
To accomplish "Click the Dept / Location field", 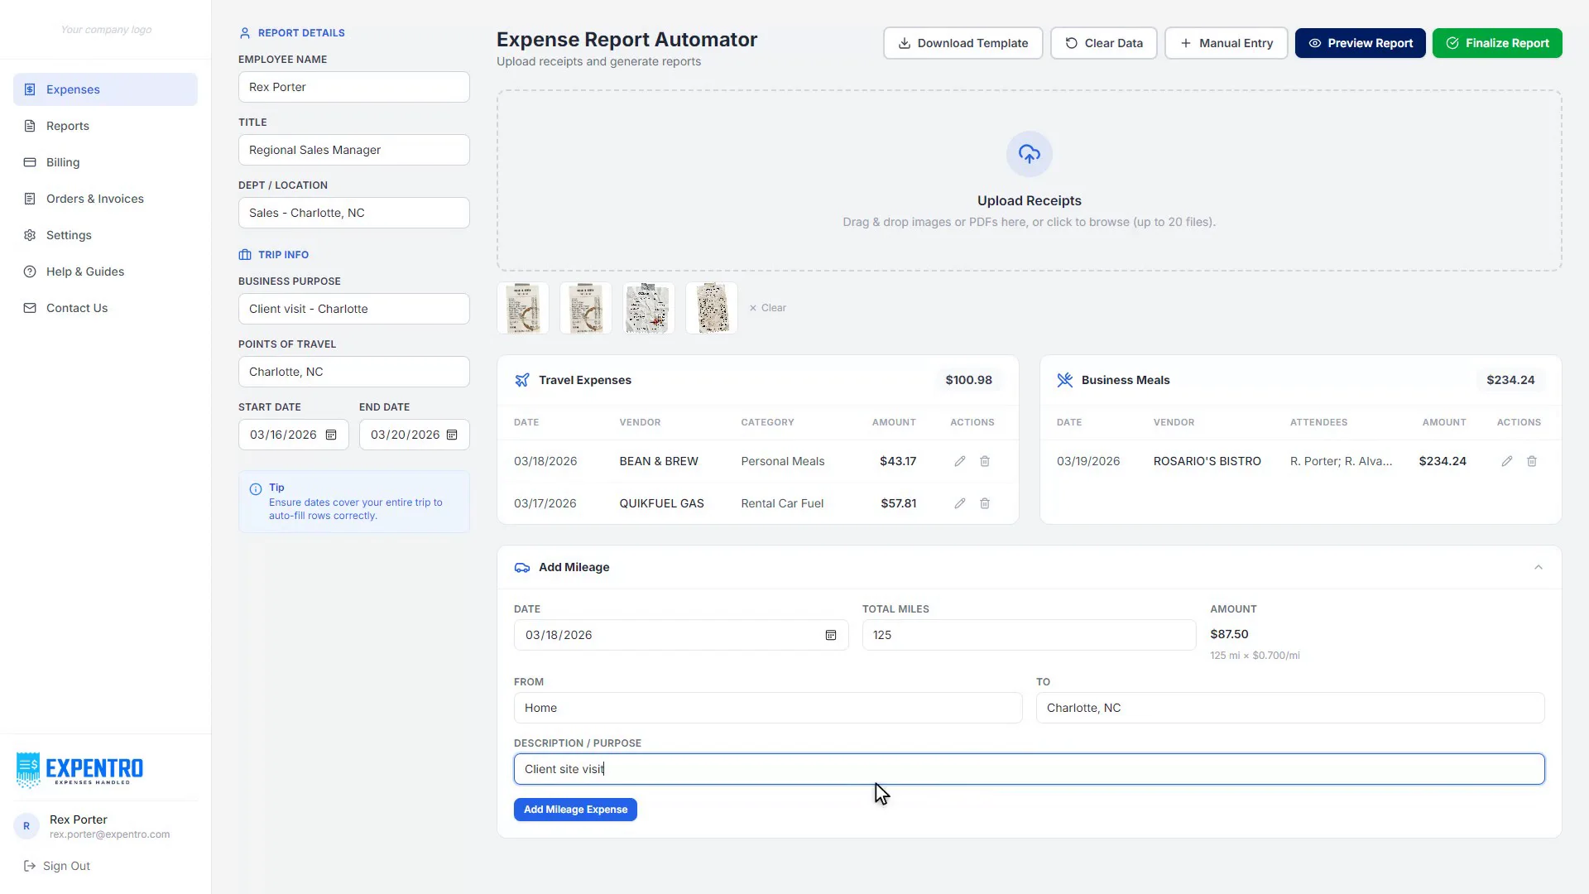I will point(354,213).
